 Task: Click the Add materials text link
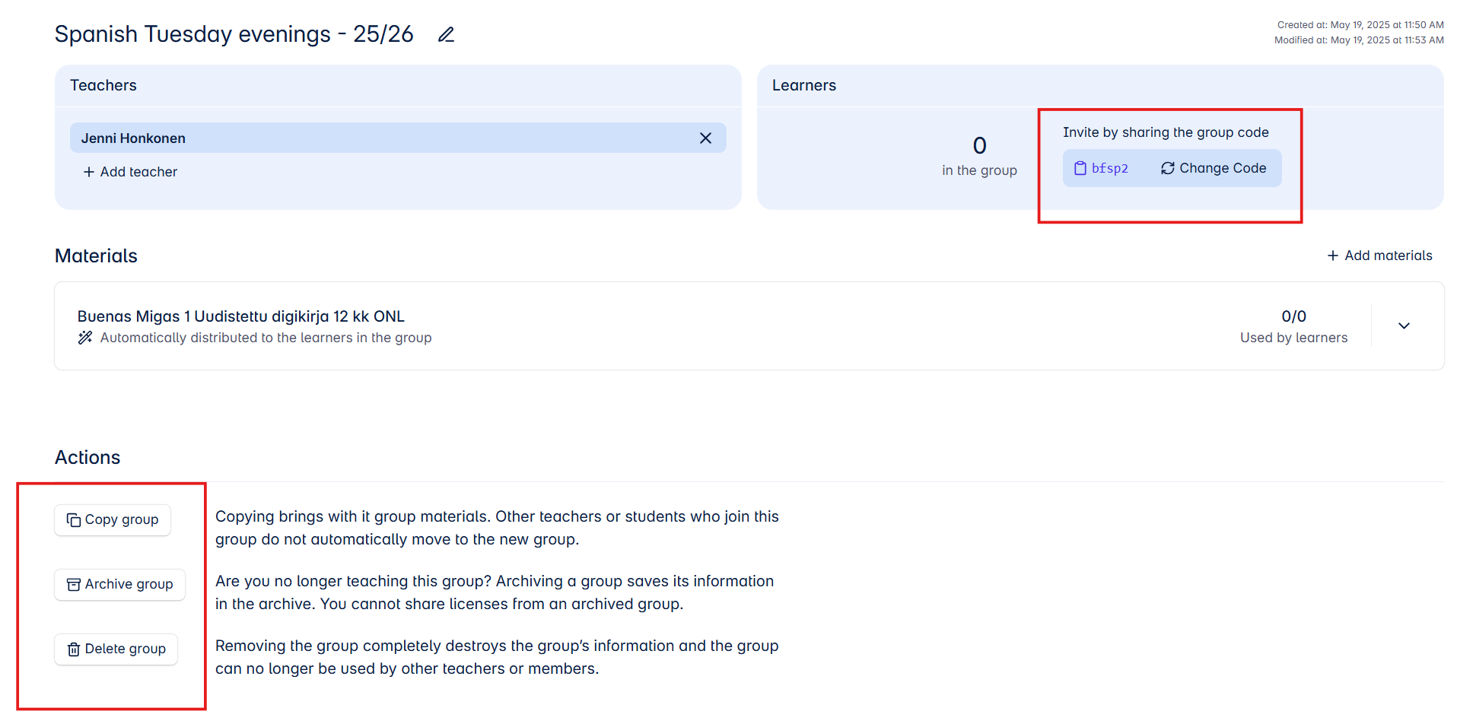coord(1388,256)
